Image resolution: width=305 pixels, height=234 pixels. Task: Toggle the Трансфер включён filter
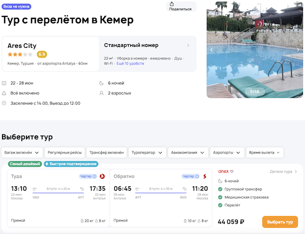106,153
